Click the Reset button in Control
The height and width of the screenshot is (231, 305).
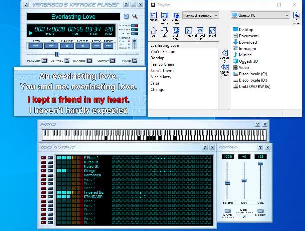click(x=260, y=211)
